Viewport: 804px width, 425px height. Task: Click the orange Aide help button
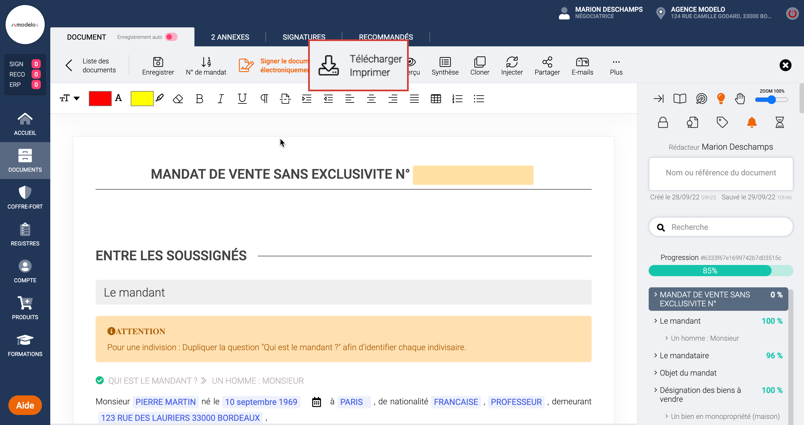tap(25, 405)
